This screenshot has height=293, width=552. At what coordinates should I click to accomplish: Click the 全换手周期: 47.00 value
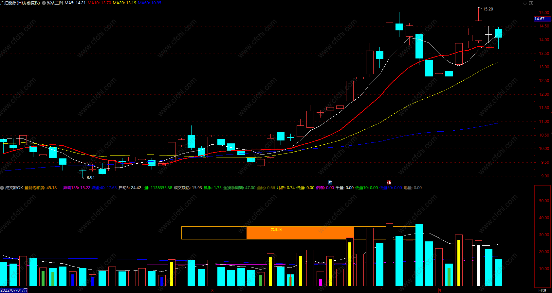(239, 188)
